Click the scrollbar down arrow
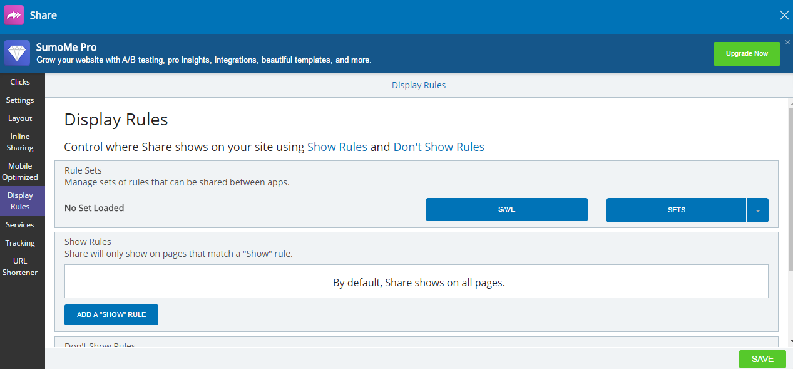 pos(790,341)
